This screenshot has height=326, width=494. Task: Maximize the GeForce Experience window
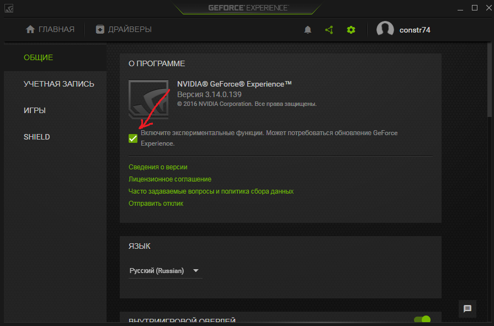coord(475,8)
